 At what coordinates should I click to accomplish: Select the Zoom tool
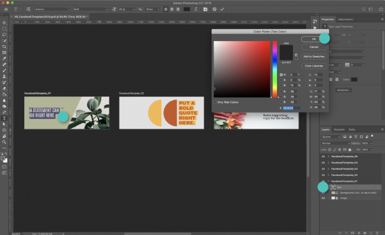pyautogui.click(x=4, y=142)
